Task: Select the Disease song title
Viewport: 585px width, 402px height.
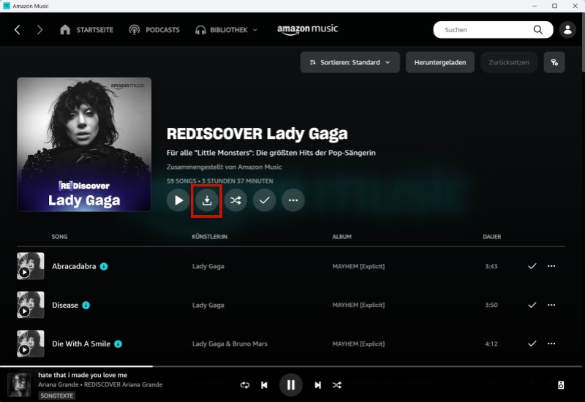Action: pyautogui.click(x=65, y=305)
